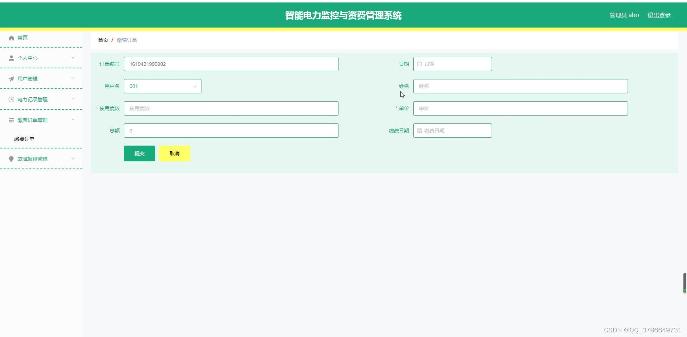Focus the 订单编号 input field

click(x=231, y=64)
